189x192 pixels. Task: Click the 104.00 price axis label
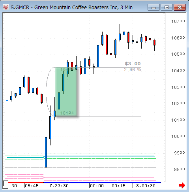coord(178,71)
